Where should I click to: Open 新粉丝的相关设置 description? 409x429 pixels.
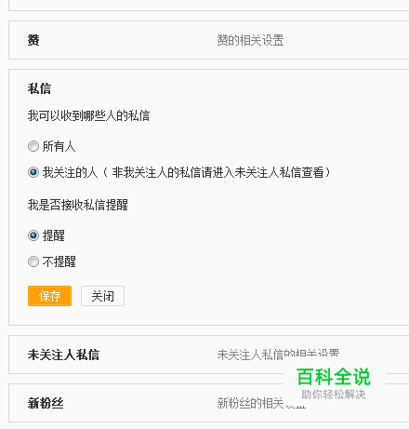pos(261,403)
